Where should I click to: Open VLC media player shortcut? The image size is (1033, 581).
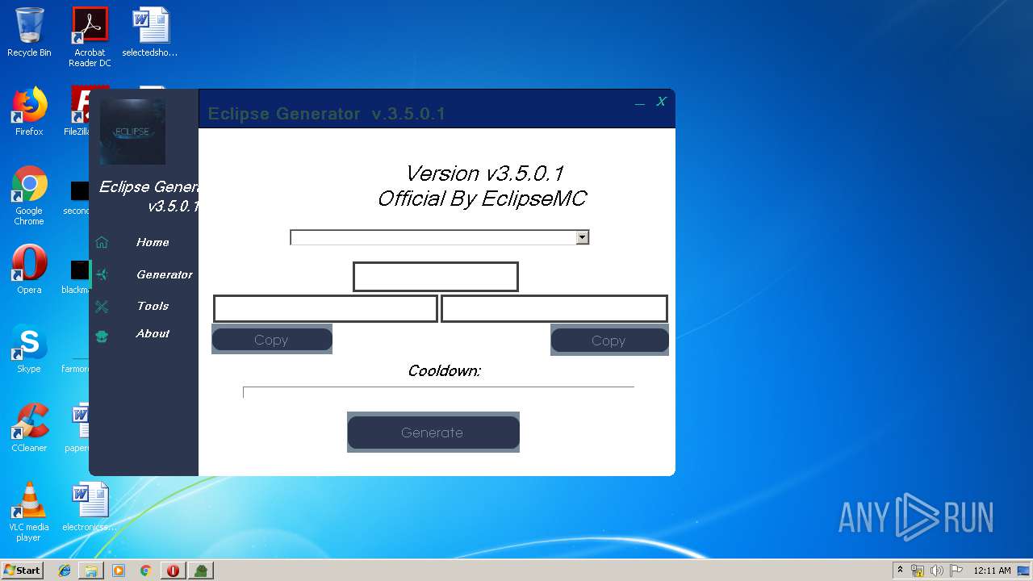click(29, 512)
